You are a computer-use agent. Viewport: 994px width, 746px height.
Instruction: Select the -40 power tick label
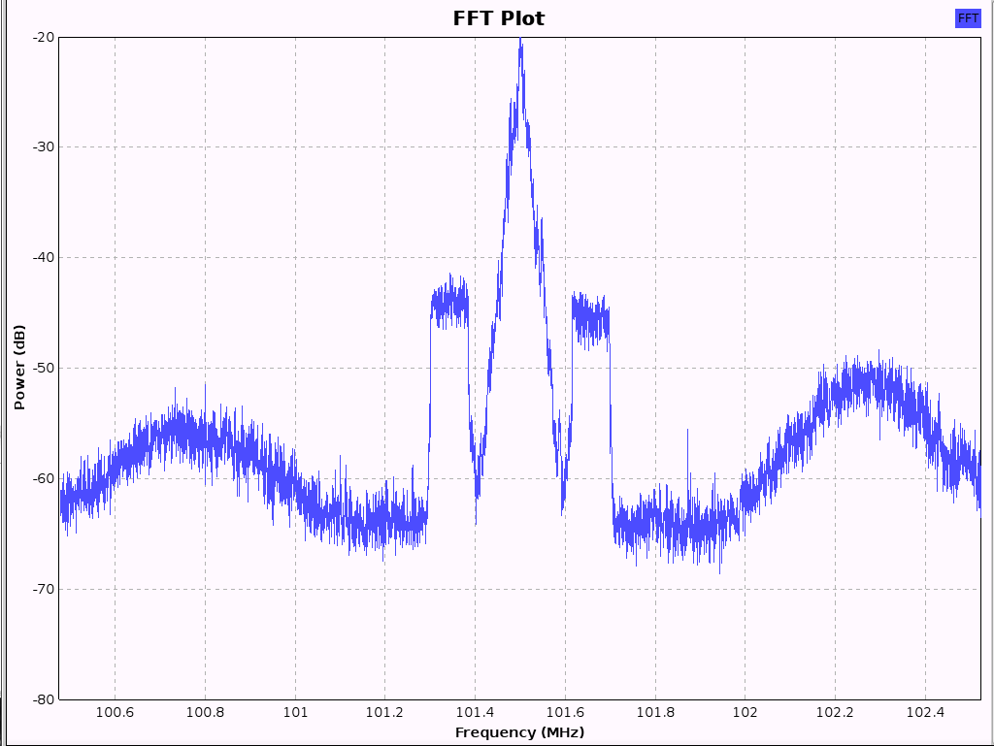point(44,257)
